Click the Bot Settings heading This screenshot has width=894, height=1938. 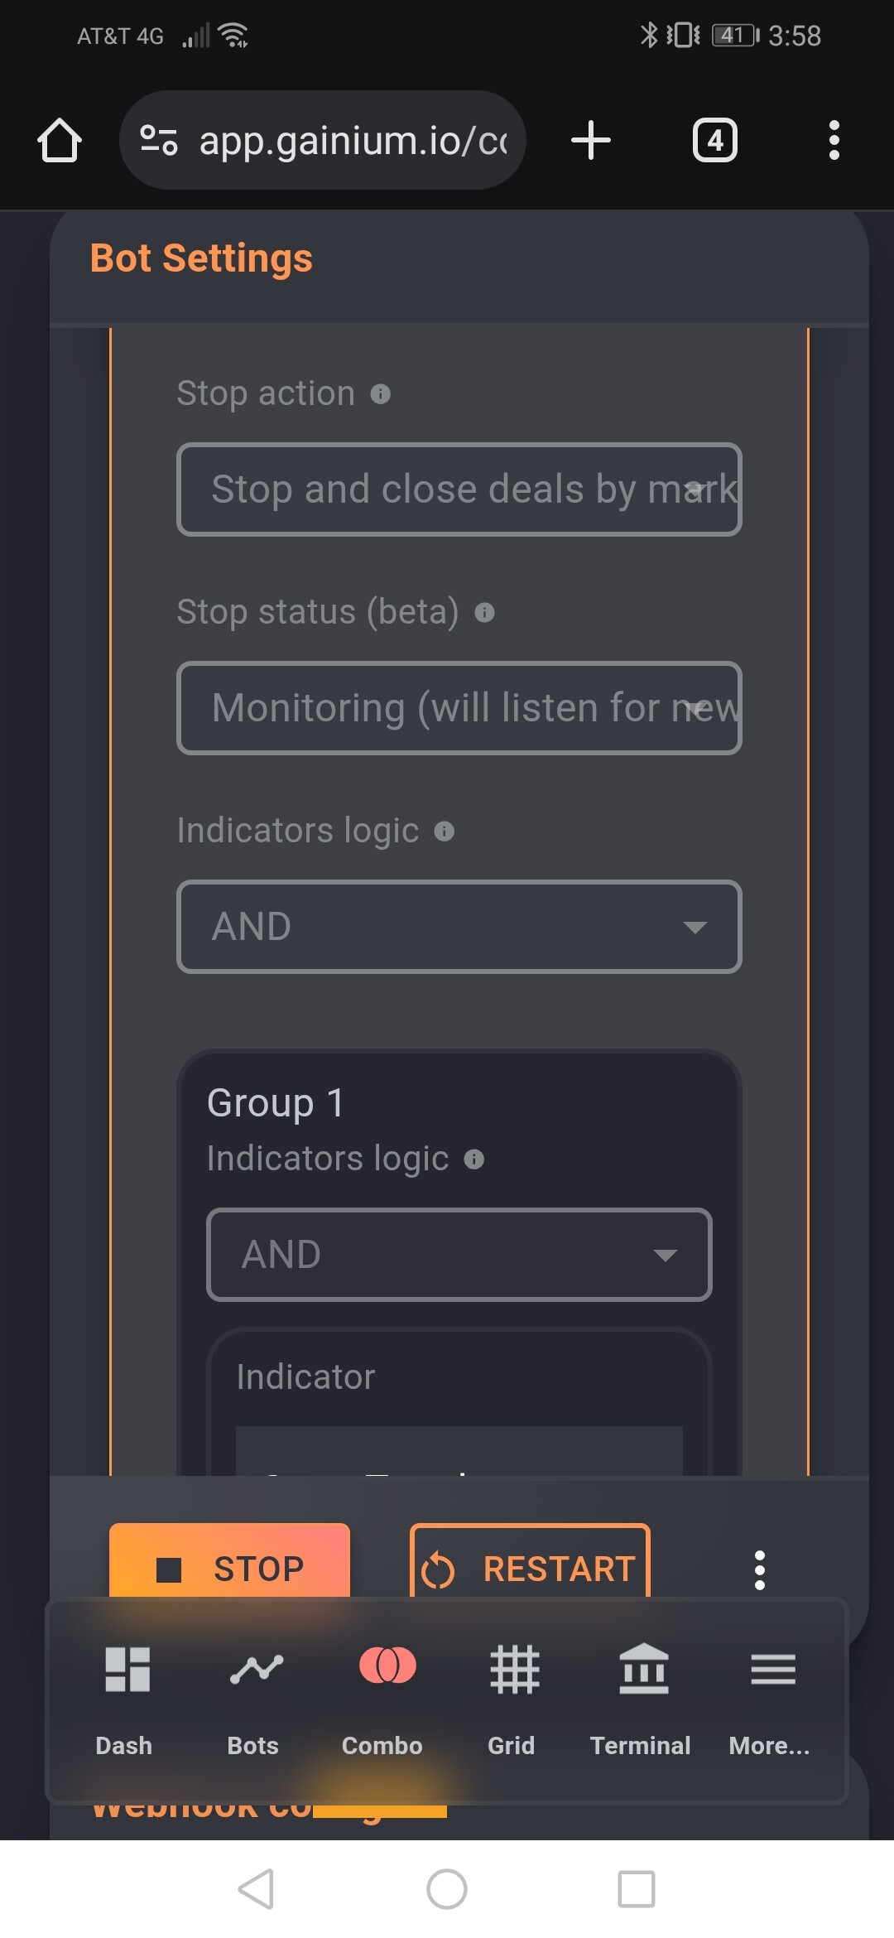click(201, 258)
